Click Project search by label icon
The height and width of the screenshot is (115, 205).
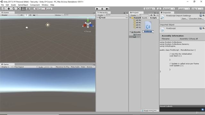point(154,15)
